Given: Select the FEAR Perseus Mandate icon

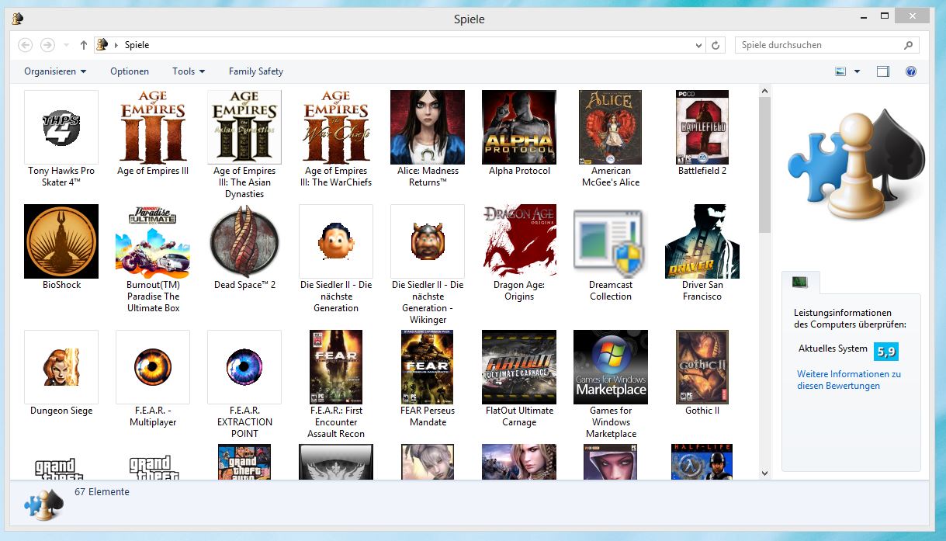Looking at the screenshot, I should pos(428,366).
